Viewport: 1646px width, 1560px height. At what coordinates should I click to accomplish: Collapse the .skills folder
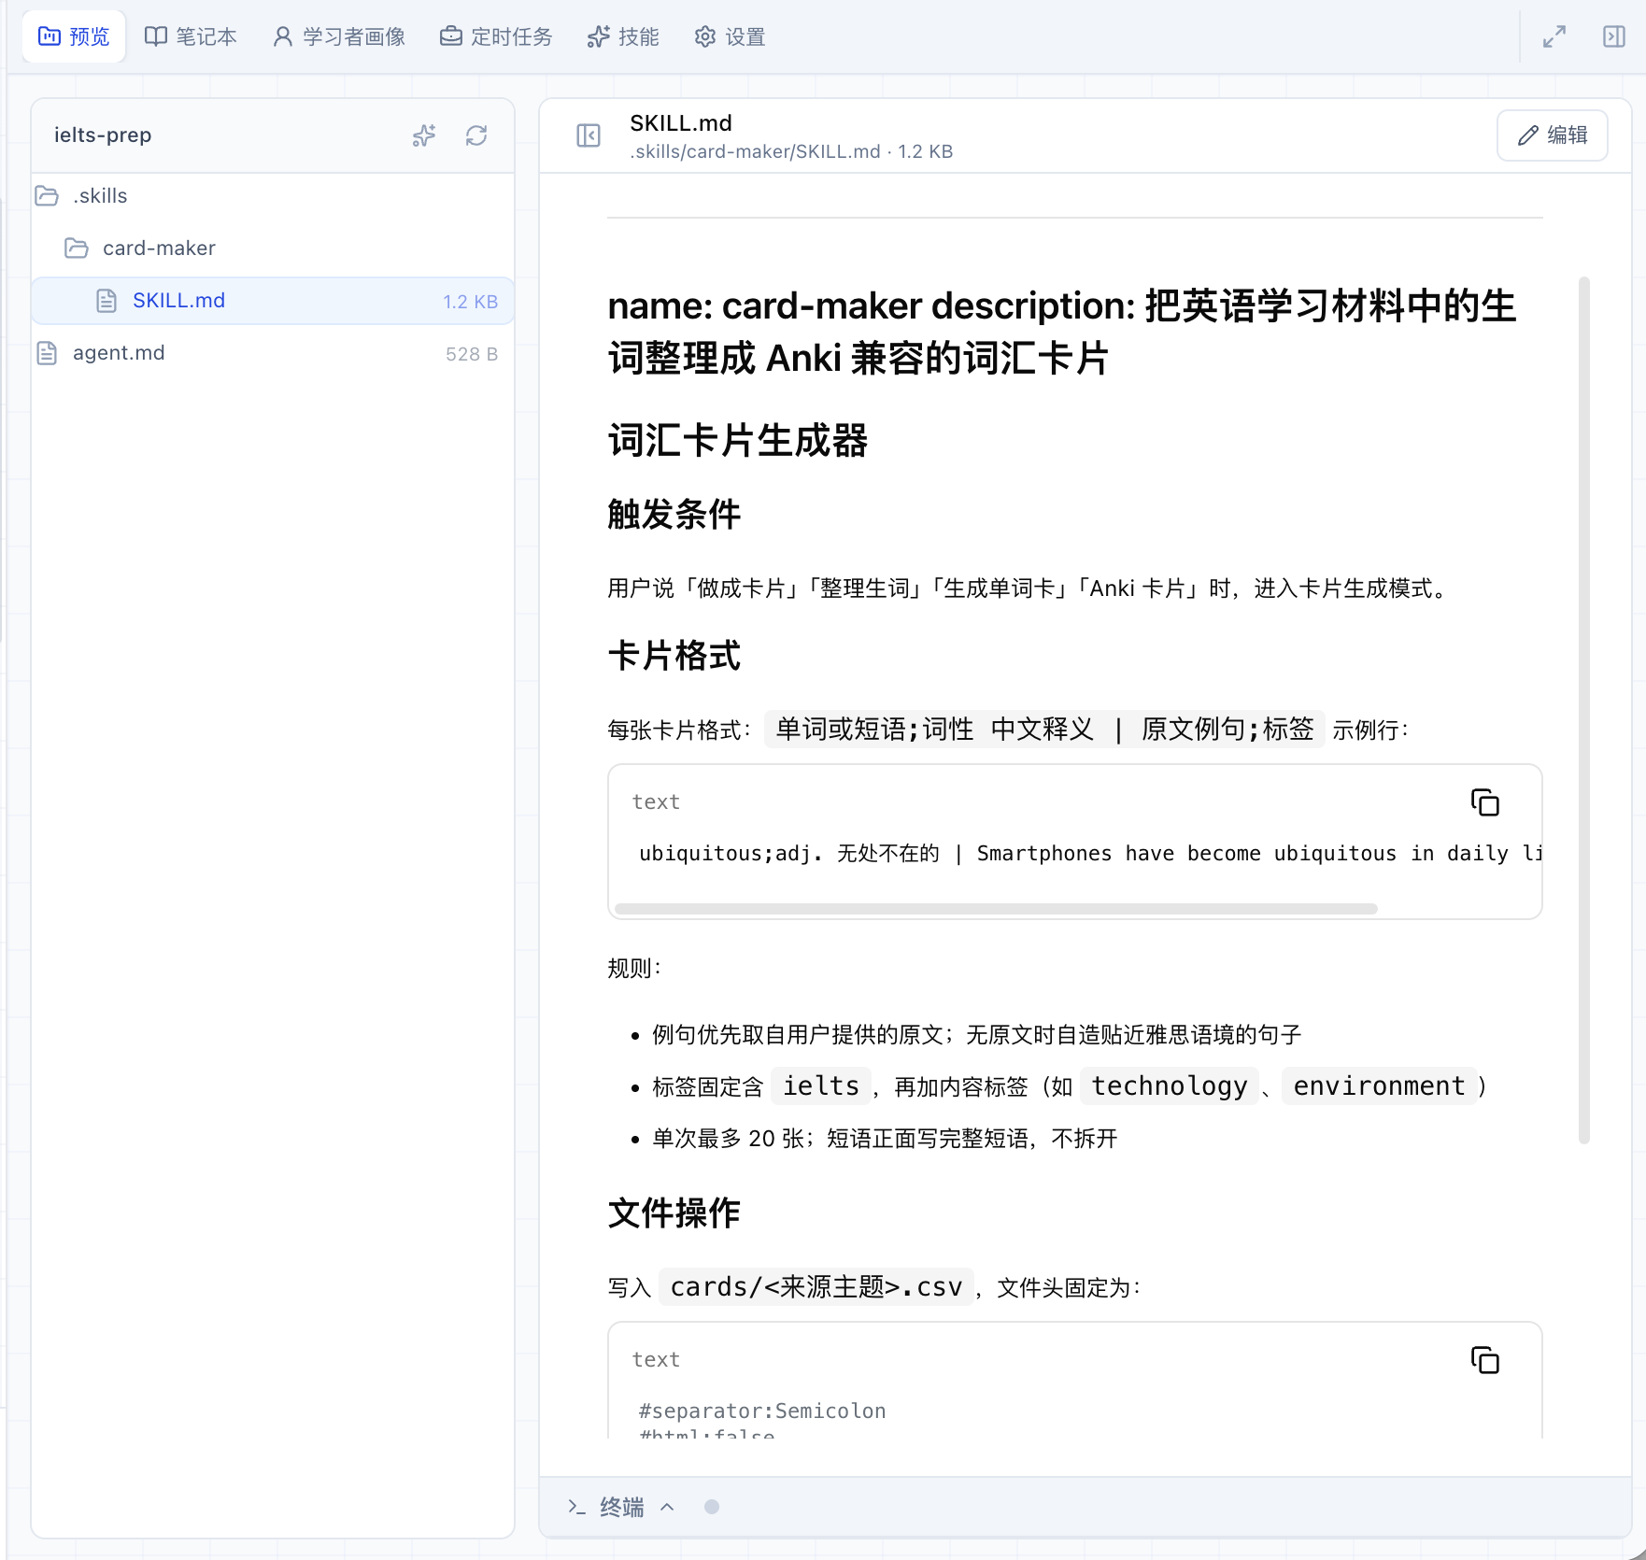click(x=273, y=196)
